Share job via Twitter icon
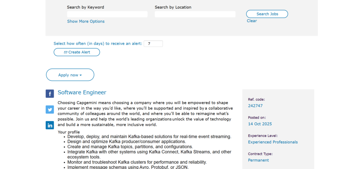Screen dimensions: 362x169 point(49,110)
